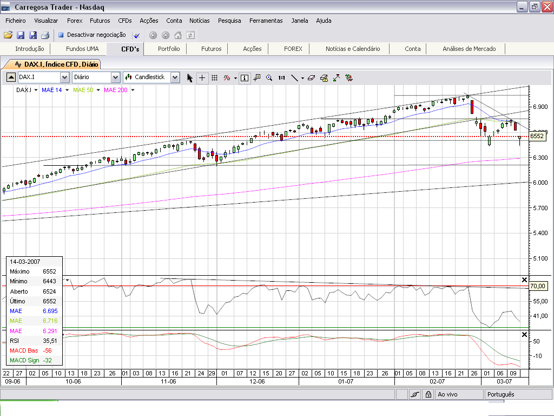Select the DAX.I Índice CFD Diário chart tab
The image size is (554, 416).
[56, 64]
